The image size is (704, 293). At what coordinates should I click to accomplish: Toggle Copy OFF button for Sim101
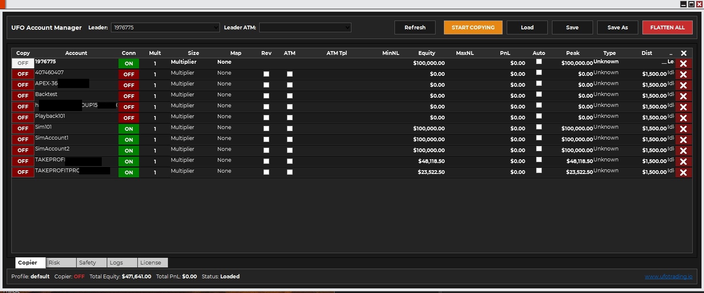(x=23, y=129)
